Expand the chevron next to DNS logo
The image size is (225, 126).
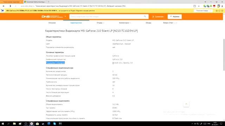(x=65, y=16)
